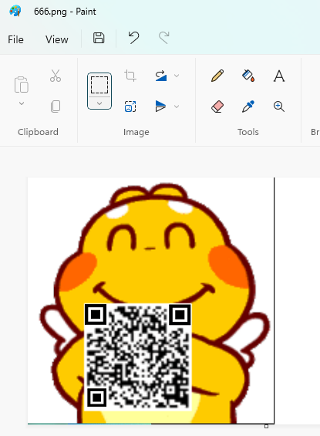This screenshot has width=320, height=436.
Task: Expand the Rotate options chevron
Action: pyautogui.click(x=177, y=76)
